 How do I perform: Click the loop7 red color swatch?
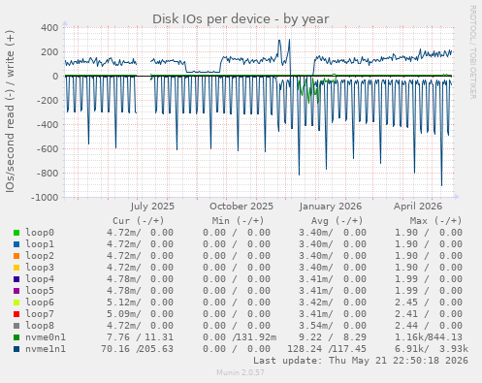tap(16, 314)
